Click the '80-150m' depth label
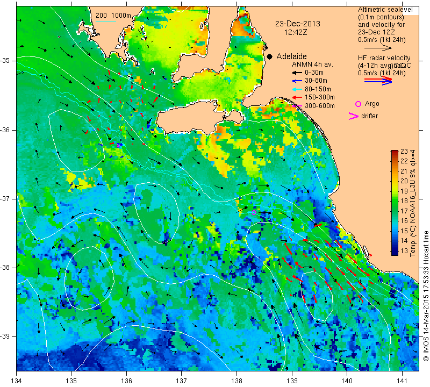Image resolution: width=430 pixels, height=387 pixels. (318, 89)
